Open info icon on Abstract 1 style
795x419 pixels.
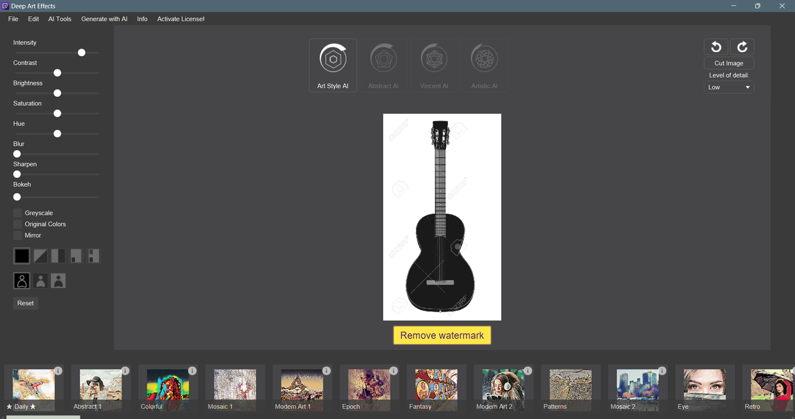[125, 371]
